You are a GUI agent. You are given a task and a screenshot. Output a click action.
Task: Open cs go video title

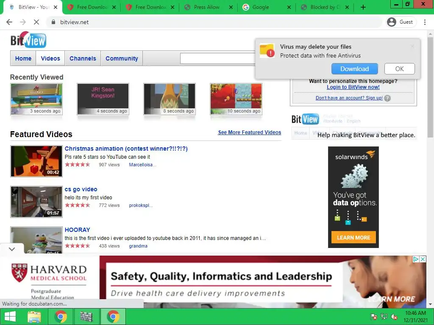pos(81,189)
